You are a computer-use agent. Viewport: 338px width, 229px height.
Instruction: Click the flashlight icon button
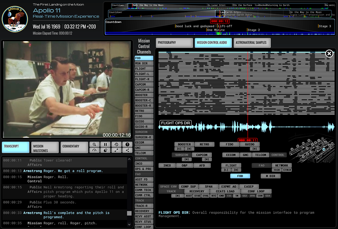point(105,150)
